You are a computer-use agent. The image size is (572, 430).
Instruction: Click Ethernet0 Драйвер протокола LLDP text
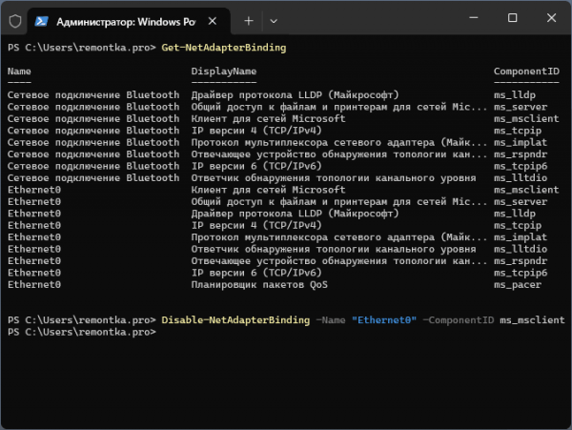pyautogui.click(x=295, y=214)
